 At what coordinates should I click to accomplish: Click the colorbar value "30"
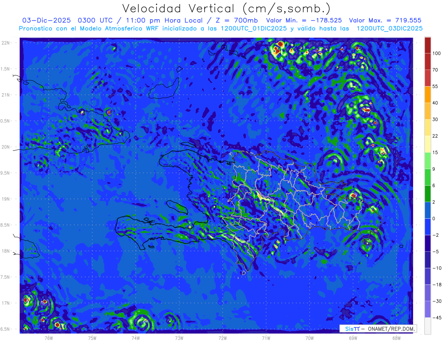click(x=435, y=119)
